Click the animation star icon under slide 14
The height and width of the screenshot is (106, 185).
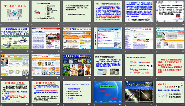pyautogui.click(x=32, y=78)
